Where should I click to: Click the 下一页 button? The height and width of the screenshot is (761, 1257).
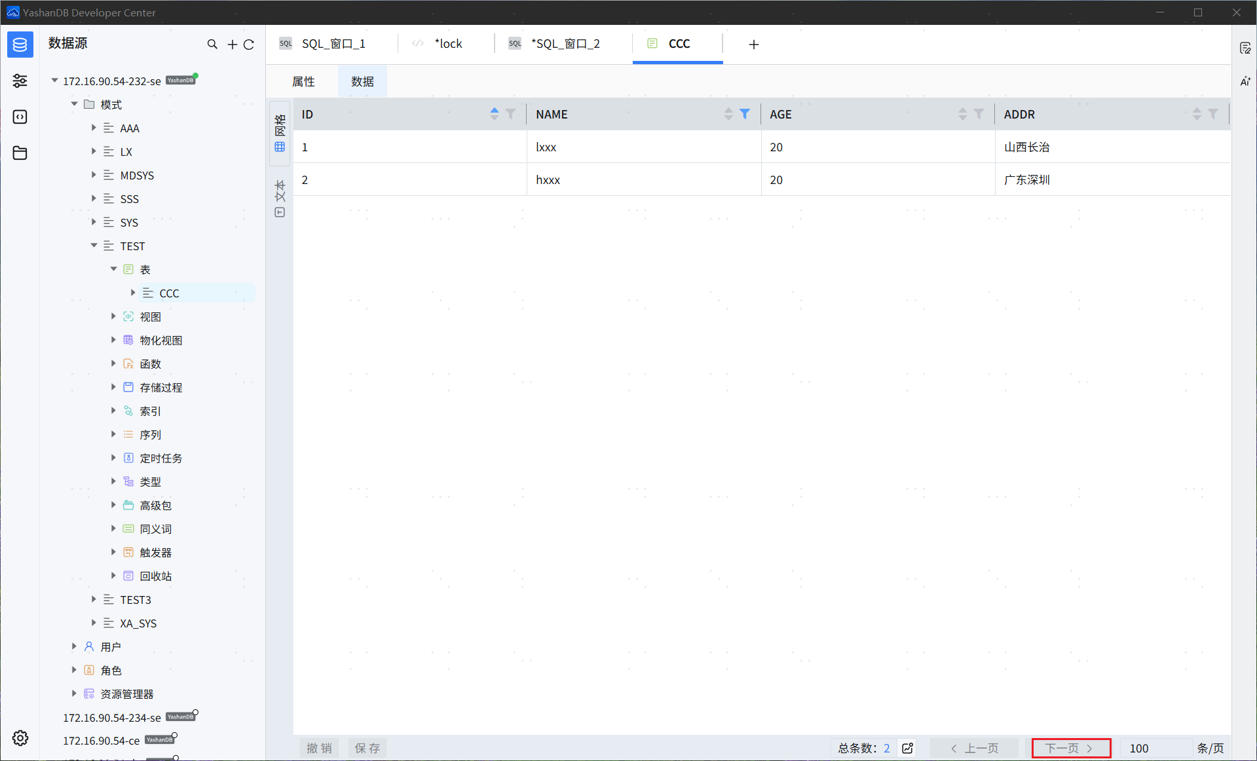(1070, 748)
